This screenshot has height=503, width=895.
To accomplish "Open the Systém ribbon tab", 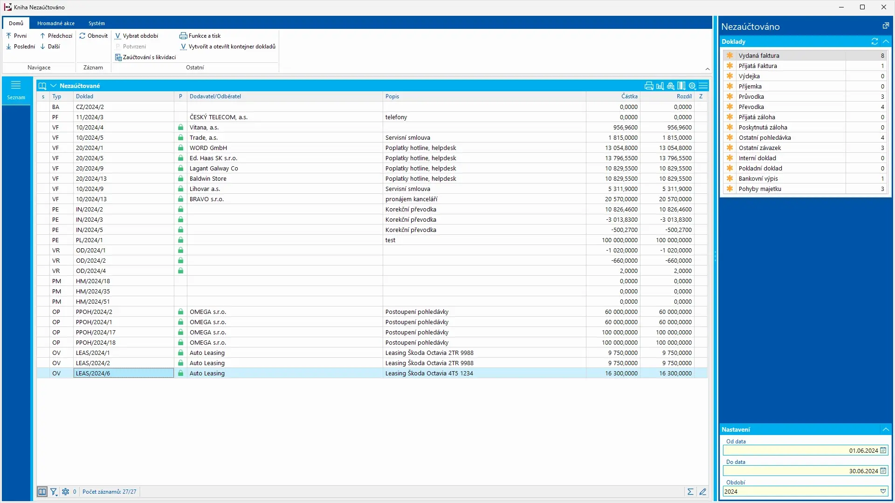I will point(96,23).
